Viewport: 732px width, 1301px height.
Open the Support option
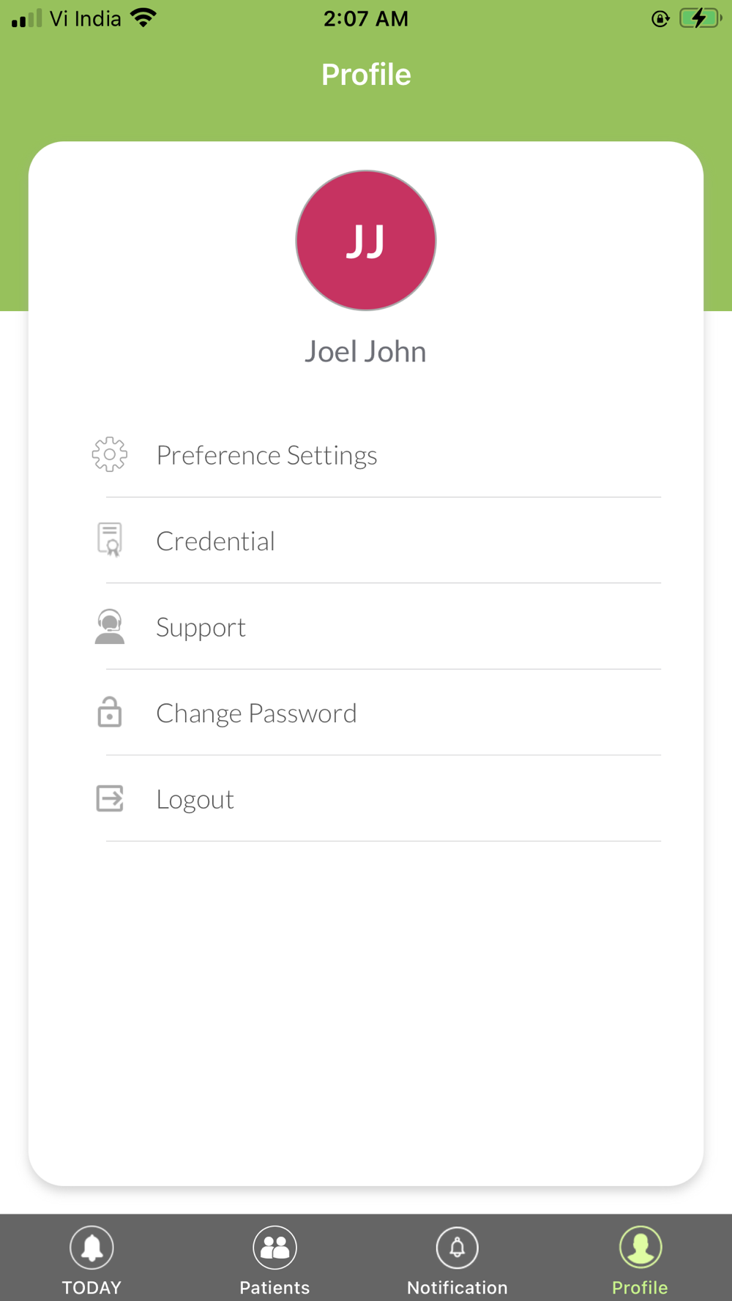201,628
